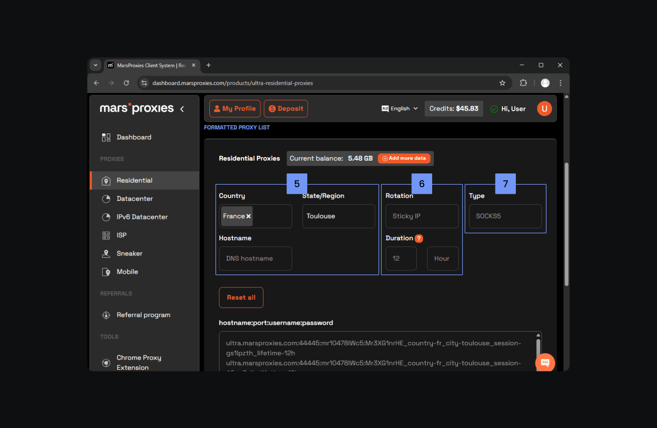The image size is (657, 428).
Task: Click the Reset all button
Action: point(241,297)
